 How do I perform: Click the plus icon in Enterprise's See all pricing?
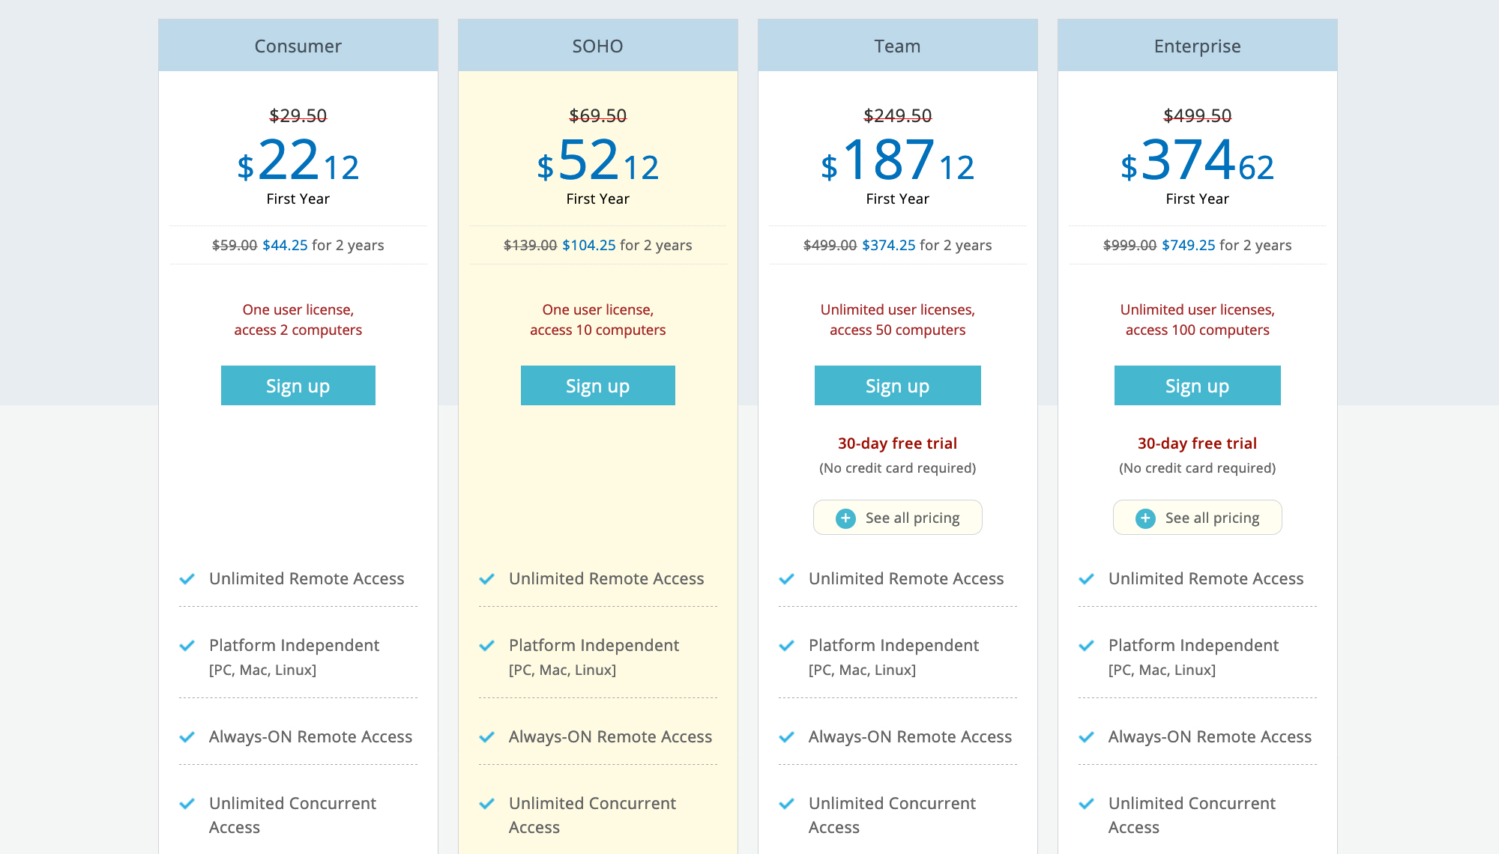[1145, 518]
